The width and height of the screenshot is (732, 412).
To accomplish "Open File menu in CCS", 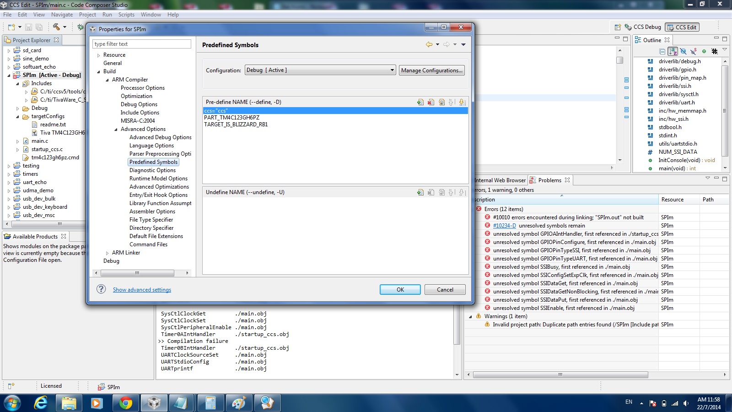I will (x=7, y=15).
